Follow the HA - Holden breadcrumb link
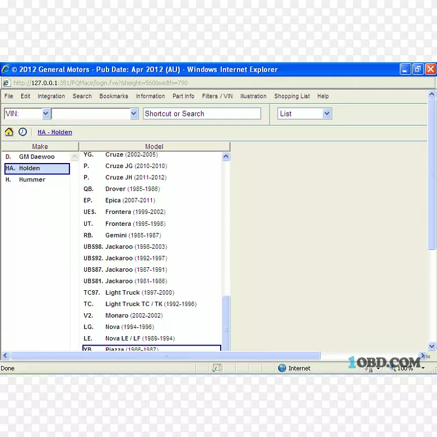The image size is (437, 437). 55,132
